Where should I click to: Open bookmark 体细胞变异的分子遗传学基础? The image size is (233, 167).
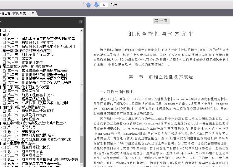37,79
